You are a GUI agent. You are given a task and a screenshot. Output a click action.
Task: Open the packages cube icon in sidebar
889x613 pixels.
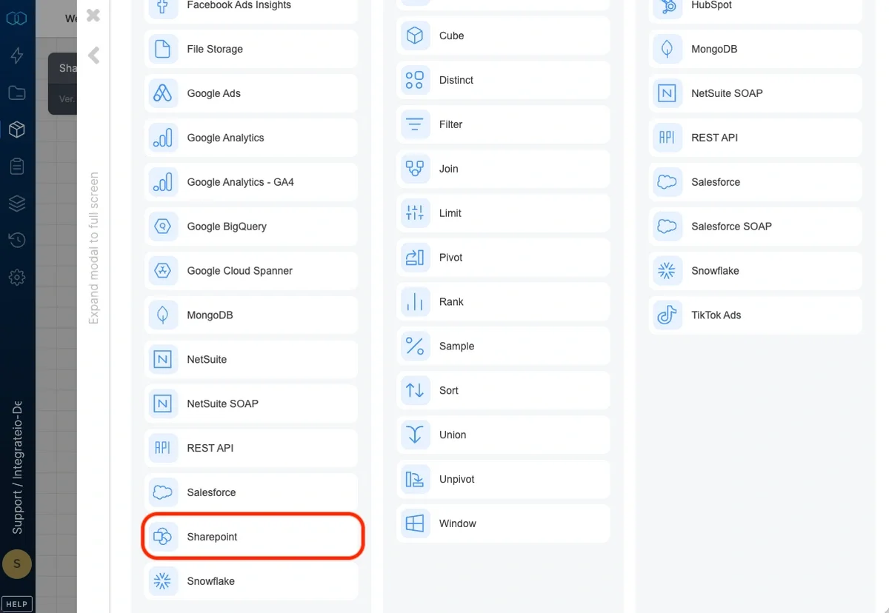point(17,130)
